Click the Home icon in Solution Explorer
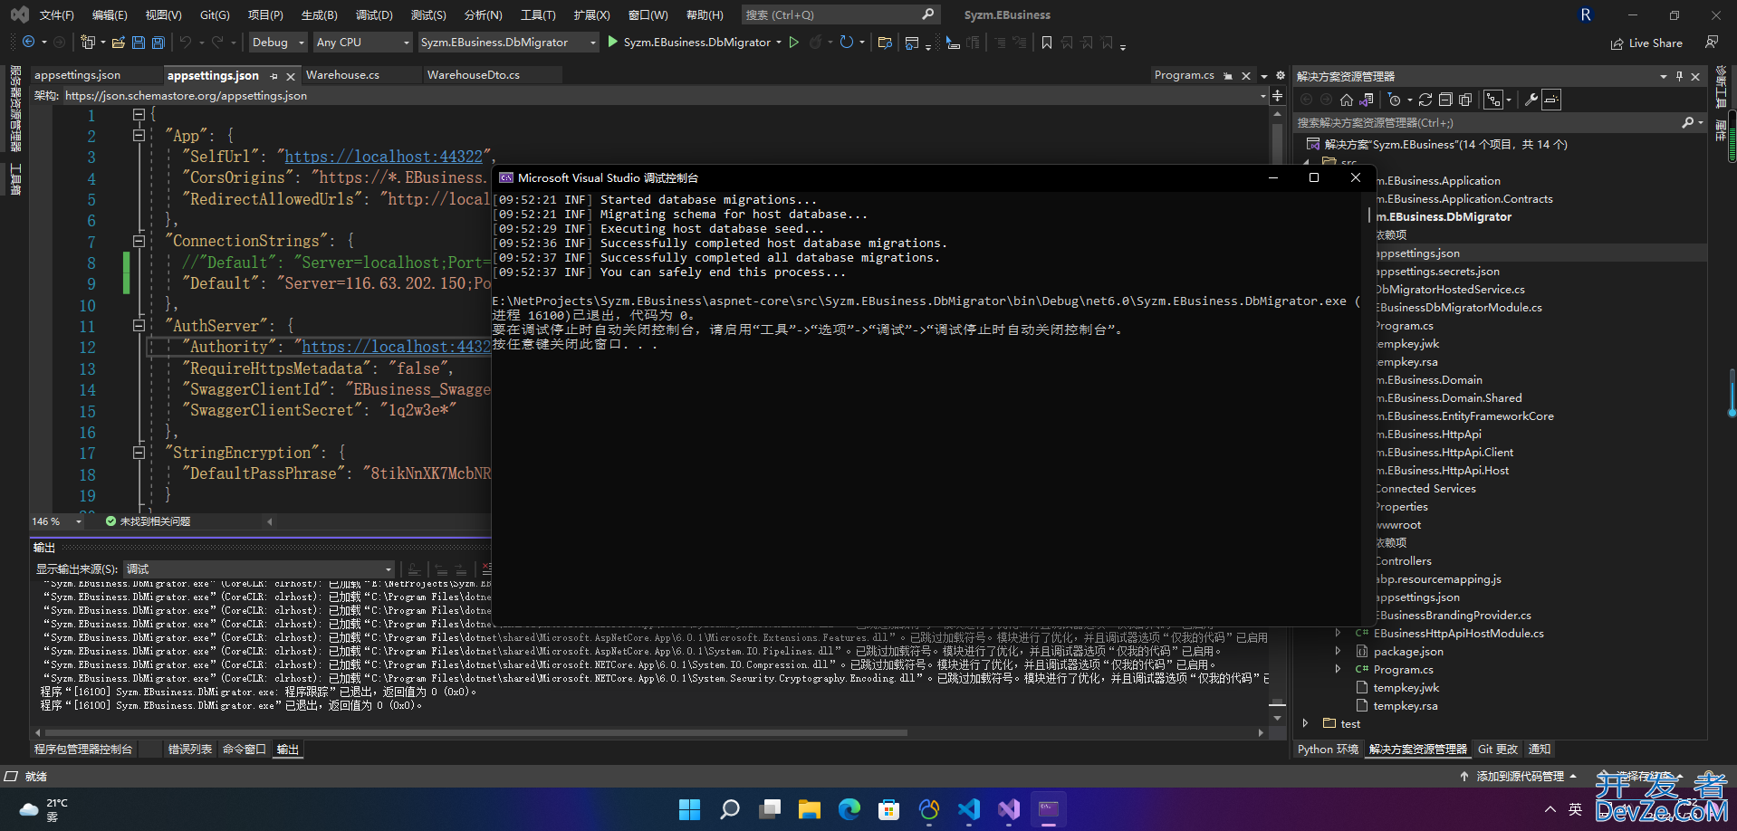 1347,100
